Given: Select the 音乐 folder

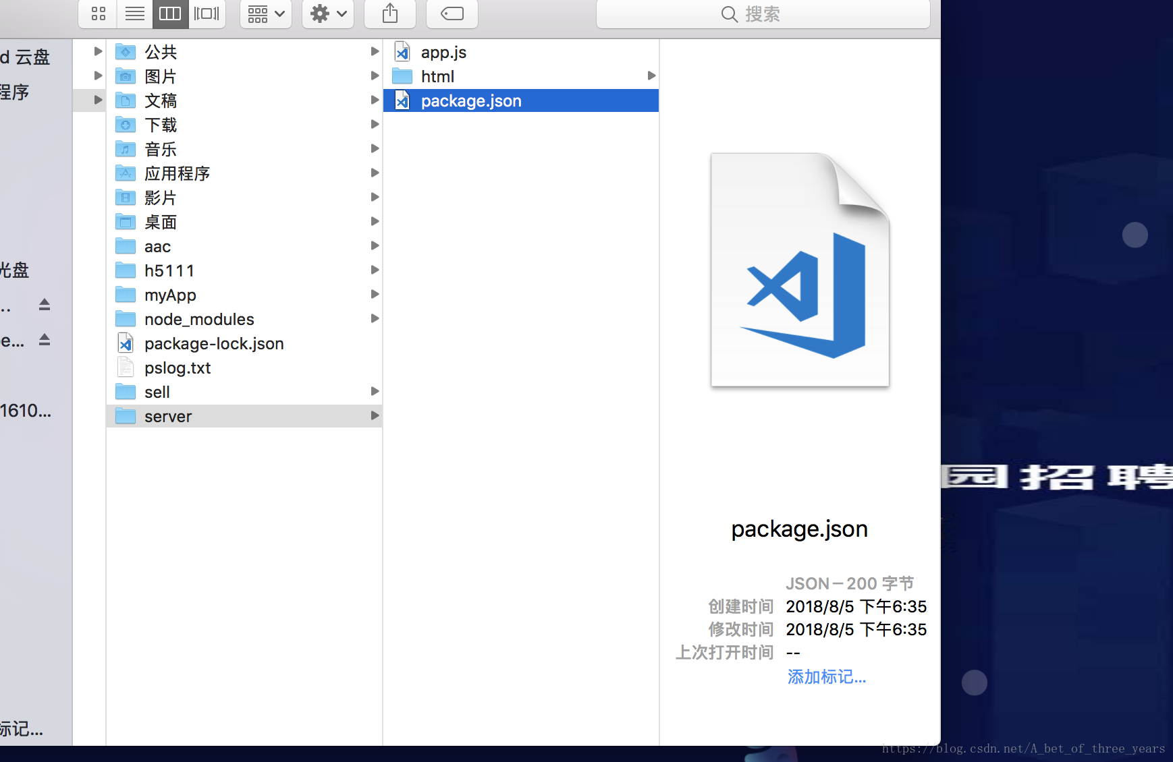Looking at the screenshot, I should click(x=244, y=149).
